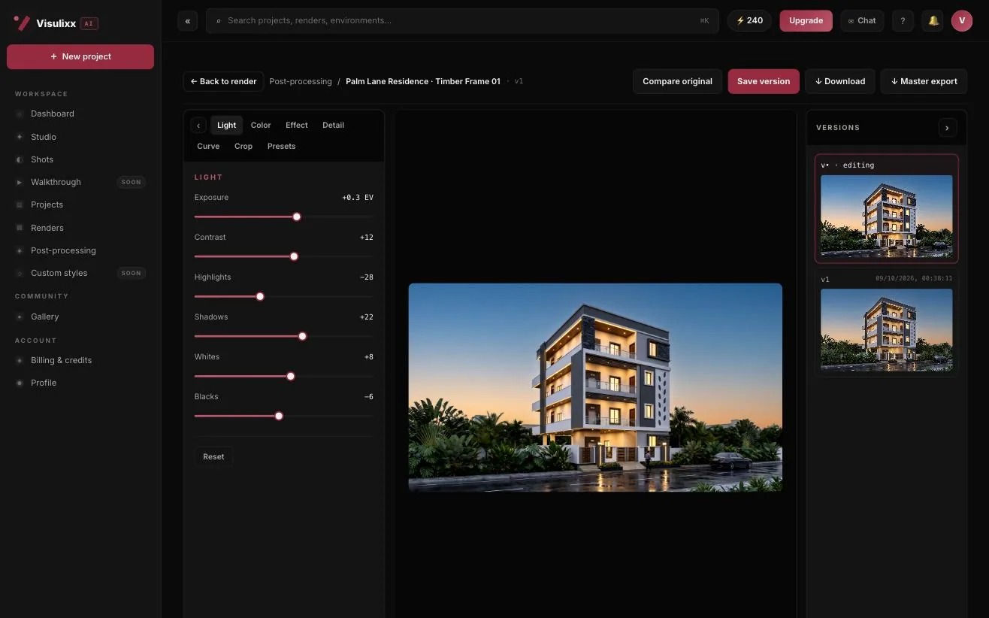Click the Custom styles sidebar icon
The image size is (989, 618).
pyautogui.click(x=20, y=273)
